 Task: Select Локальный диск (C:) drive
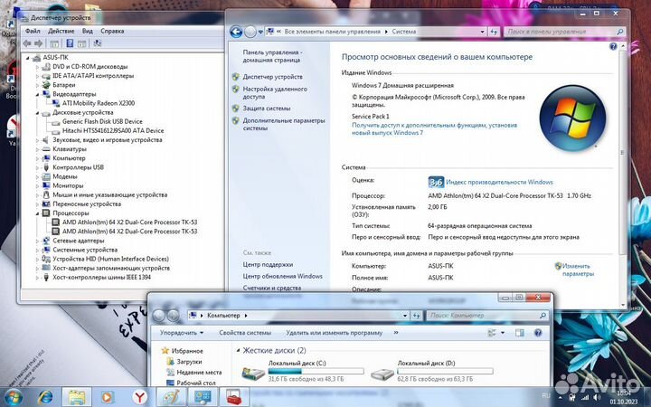(303, 371)
